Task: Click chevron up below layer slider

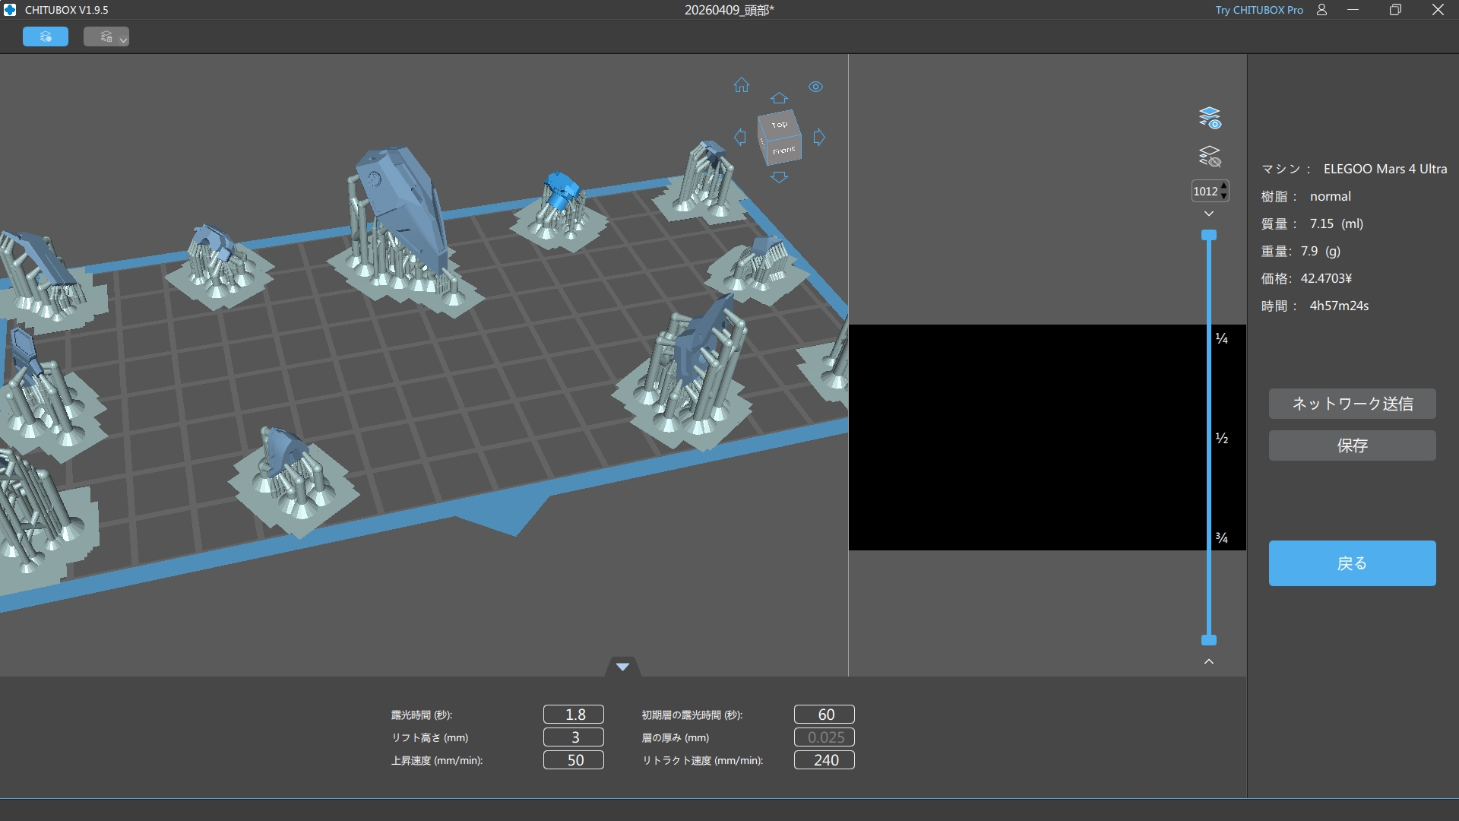Action: point(1209,661)
